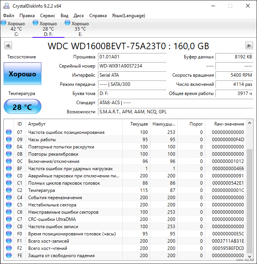This screenshot has height=264, width=257.
Task: Click the Атрибут column header
Action: [x=74, y=124]
